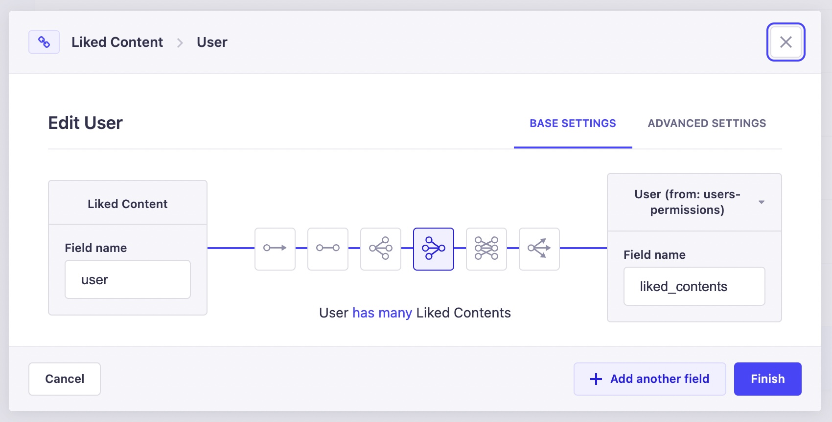Viewport: 832px width, 422px height.
Task: Cancel editing the User field
Action: (64, 379)
